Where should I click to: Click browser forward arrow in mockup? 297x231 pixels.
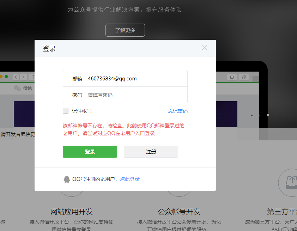24,77
